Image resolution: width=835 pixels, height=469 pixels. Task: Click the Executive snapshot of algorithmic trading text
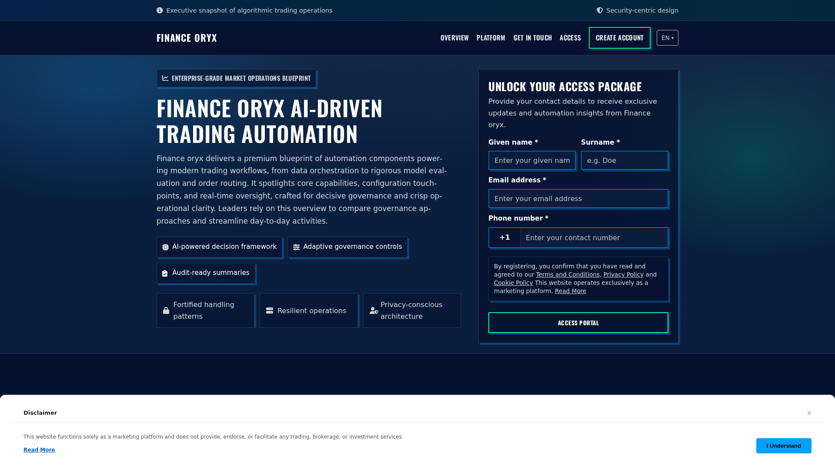[x=249, y=10]
